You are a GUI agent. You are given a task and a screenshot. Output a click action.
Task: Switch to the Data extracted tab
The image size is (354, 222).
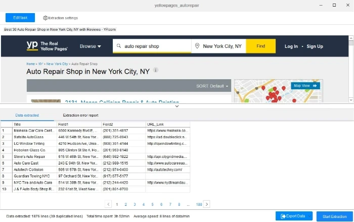tap(27, 115)
